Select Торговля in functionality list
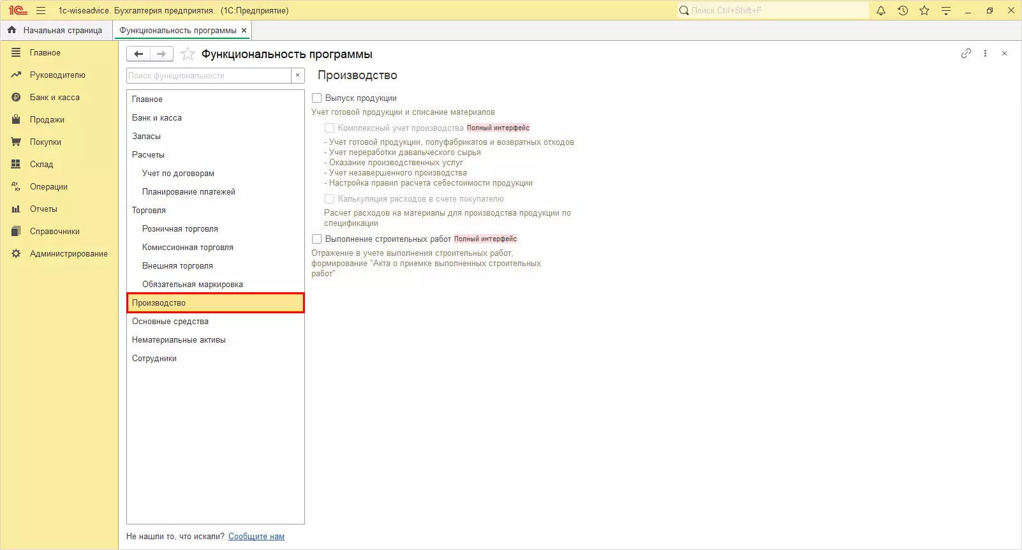Viewport: 1022px width, 550px height. point(216,210)
